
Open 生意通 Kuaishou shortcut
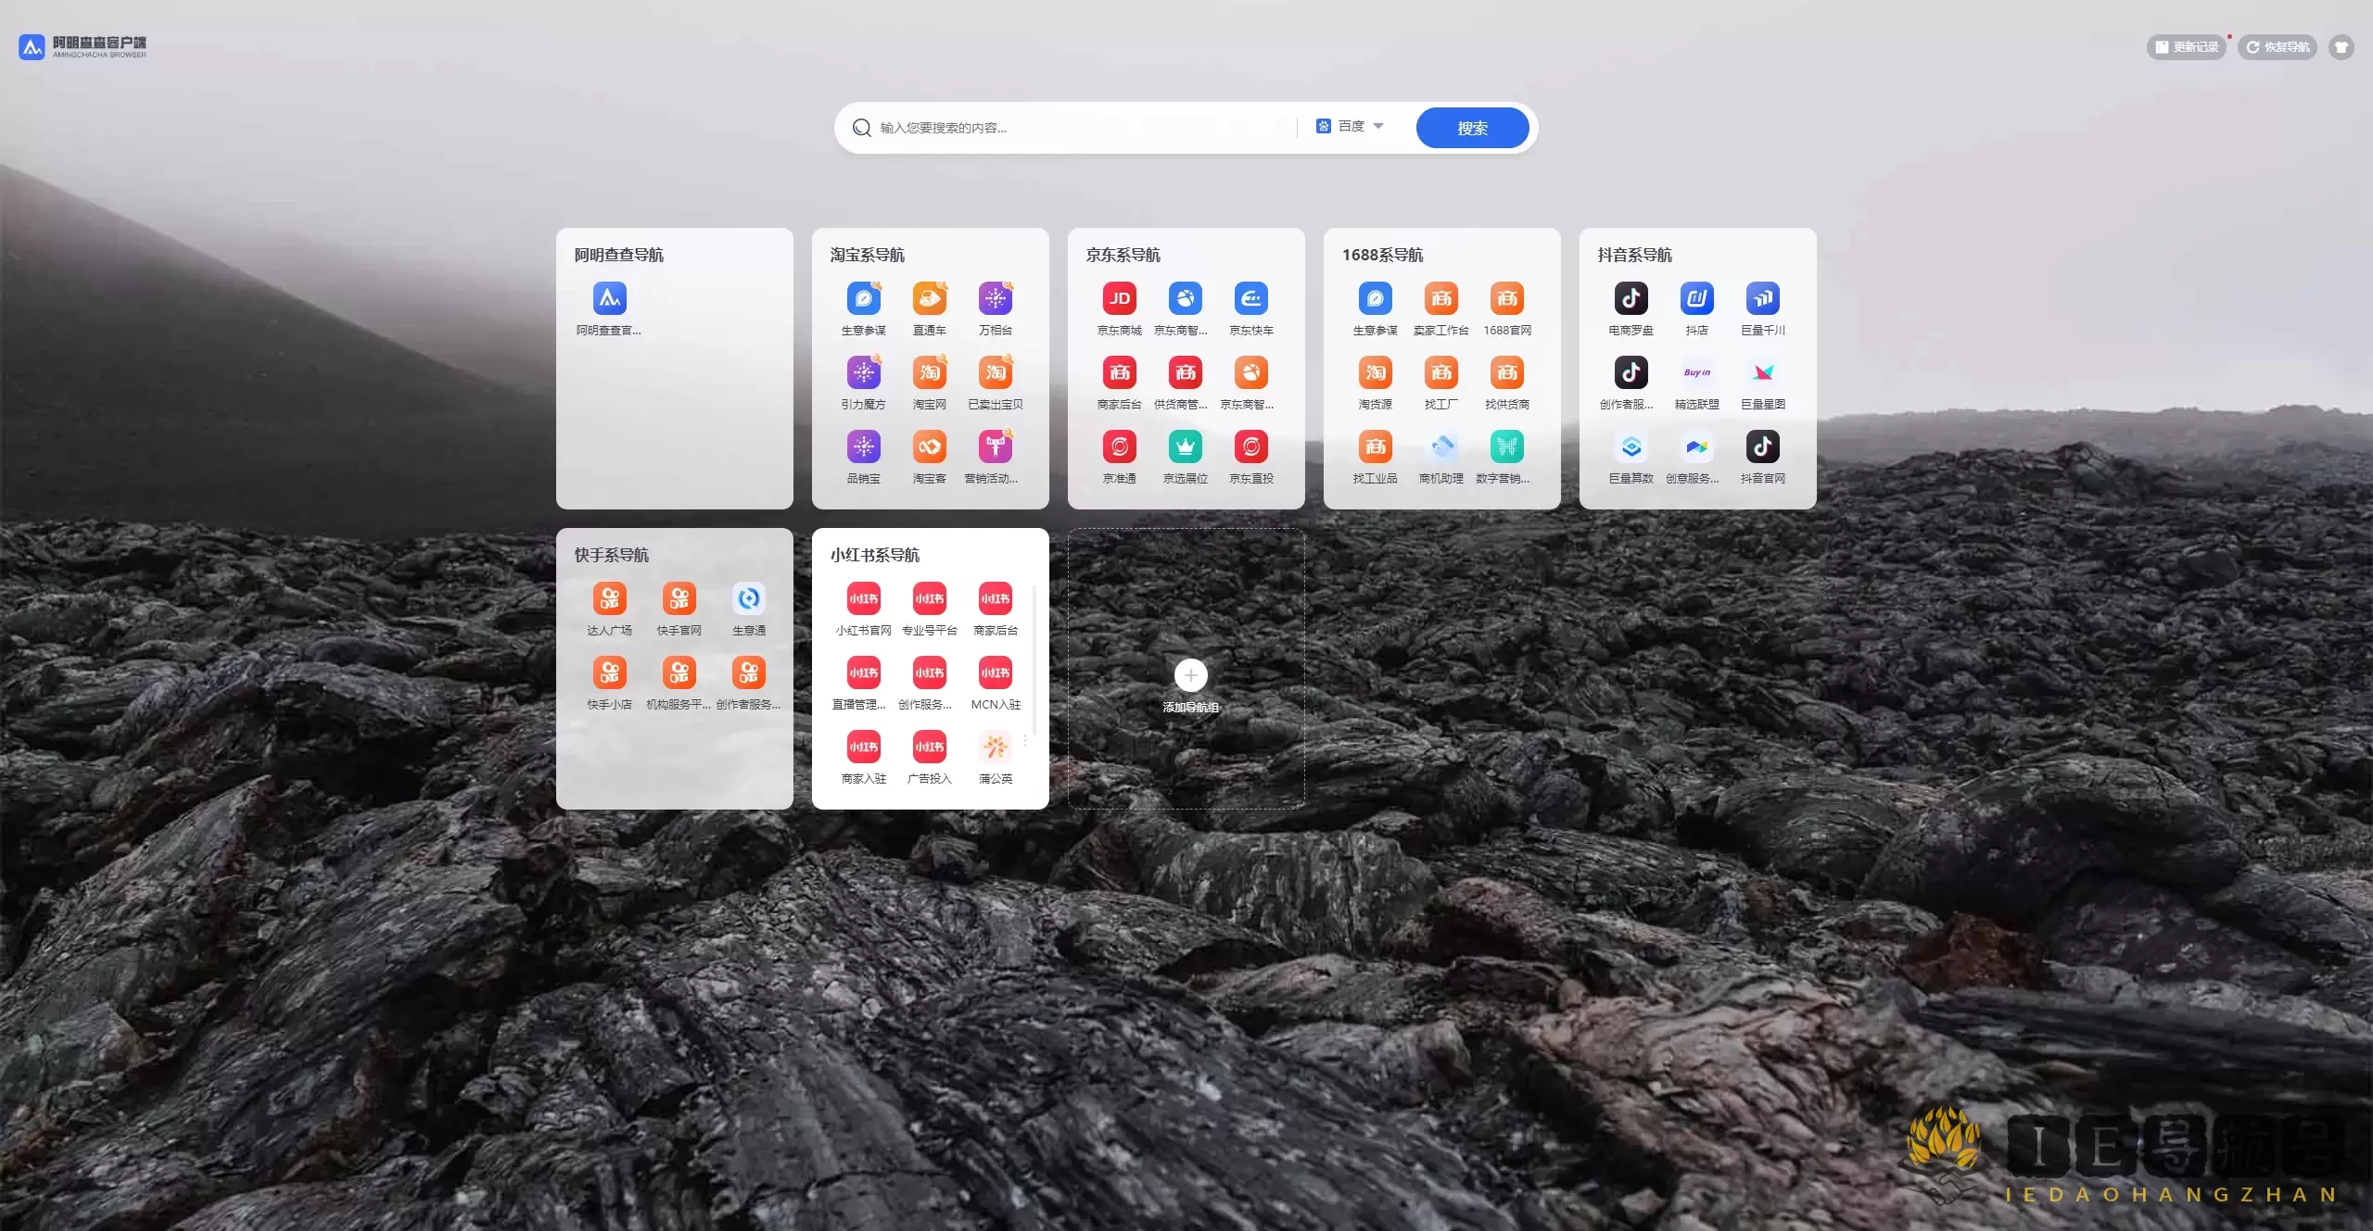(x=748, y=599)
